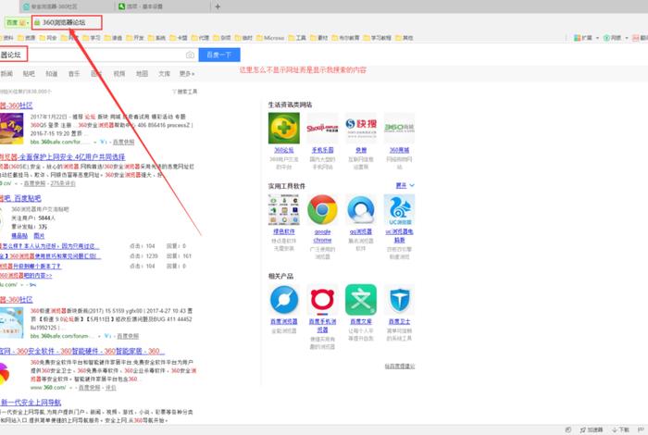The height and width of the screenshot is (435, 648).
Task: Open the 工具 bookmark folder
Action: pos(297,38)
